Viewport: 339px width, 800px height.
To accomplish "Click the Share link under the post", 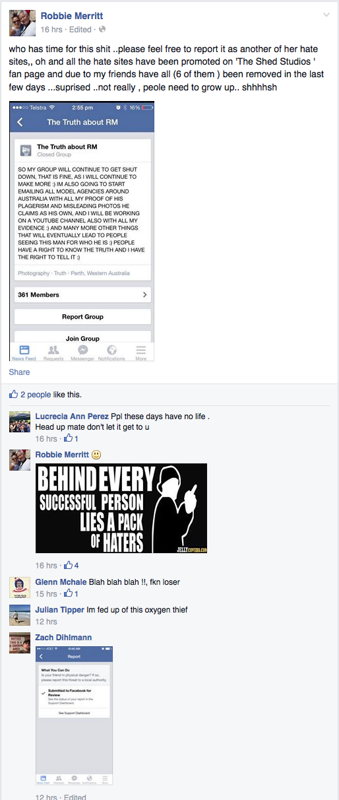I will [19, 372].
